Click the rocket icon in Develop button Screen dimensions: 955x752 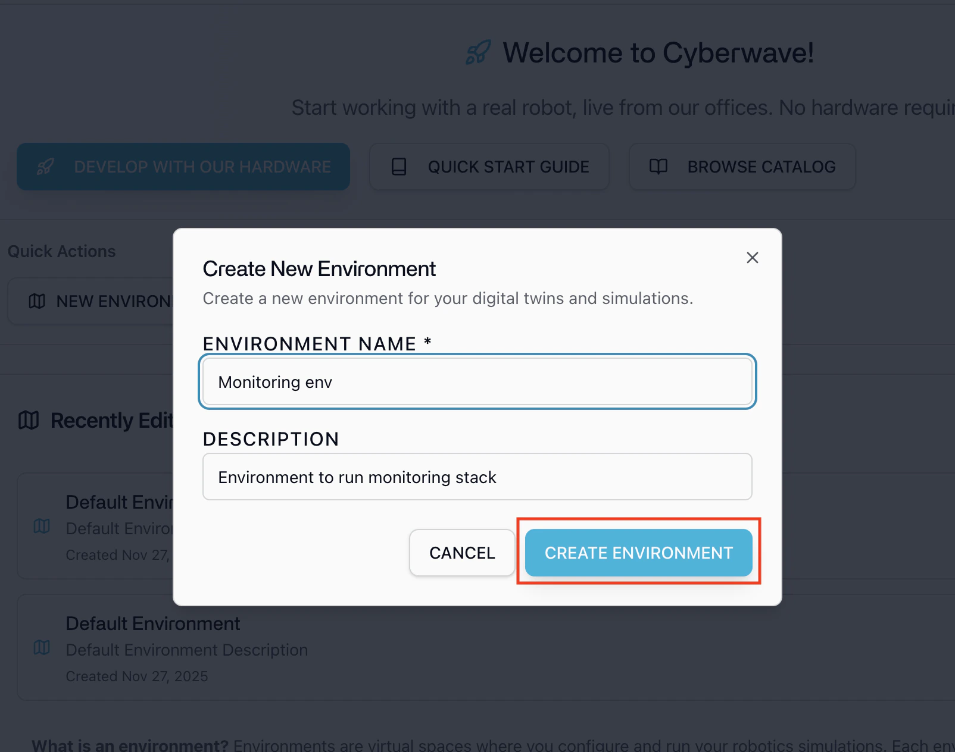point(45,167)
